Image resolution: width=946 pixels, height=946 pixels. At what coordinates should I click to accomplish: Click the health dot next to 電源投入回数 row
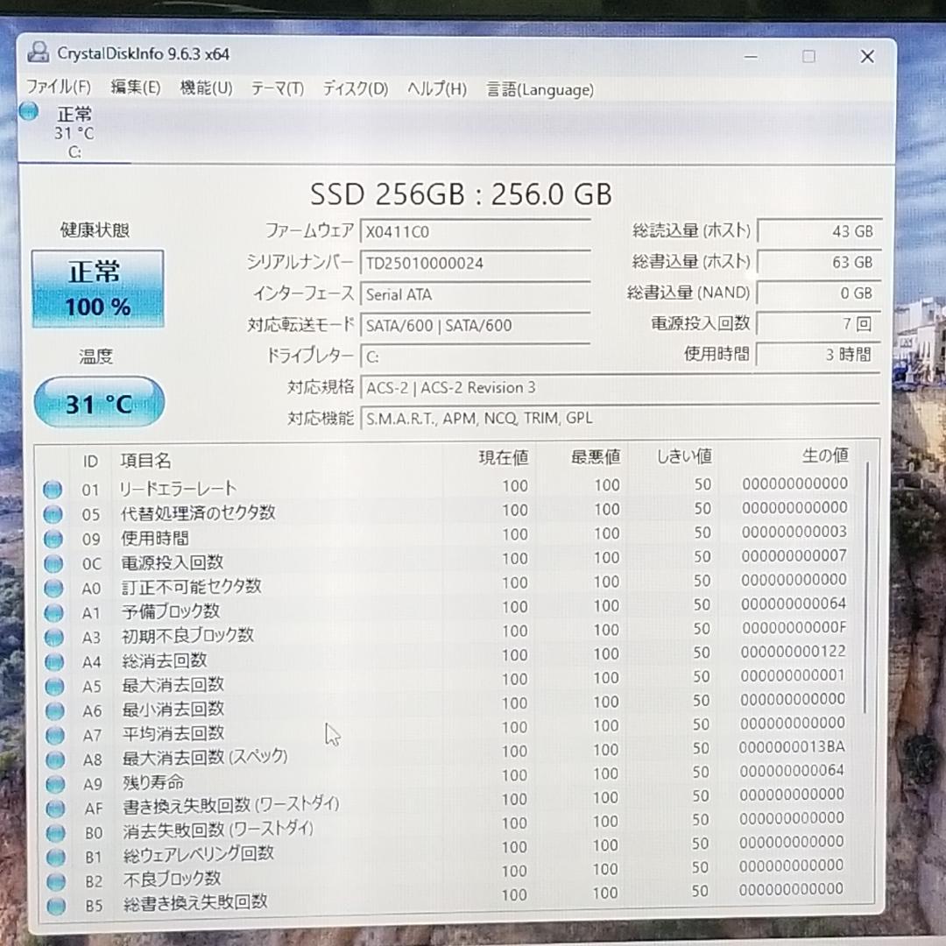(x=53, y=563)
